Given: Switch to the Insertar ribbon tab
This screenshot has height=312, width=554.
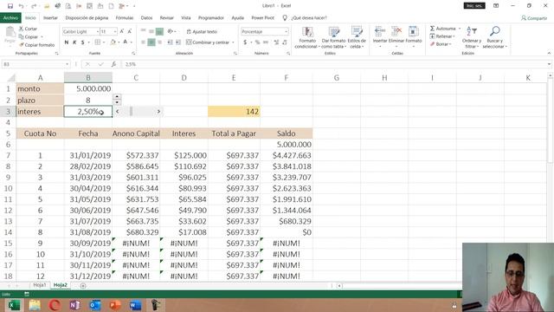Looking at the screenshot, I should pos(50,17).
